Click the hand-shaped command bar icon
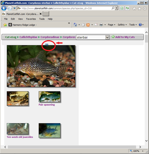 point(83,25)
